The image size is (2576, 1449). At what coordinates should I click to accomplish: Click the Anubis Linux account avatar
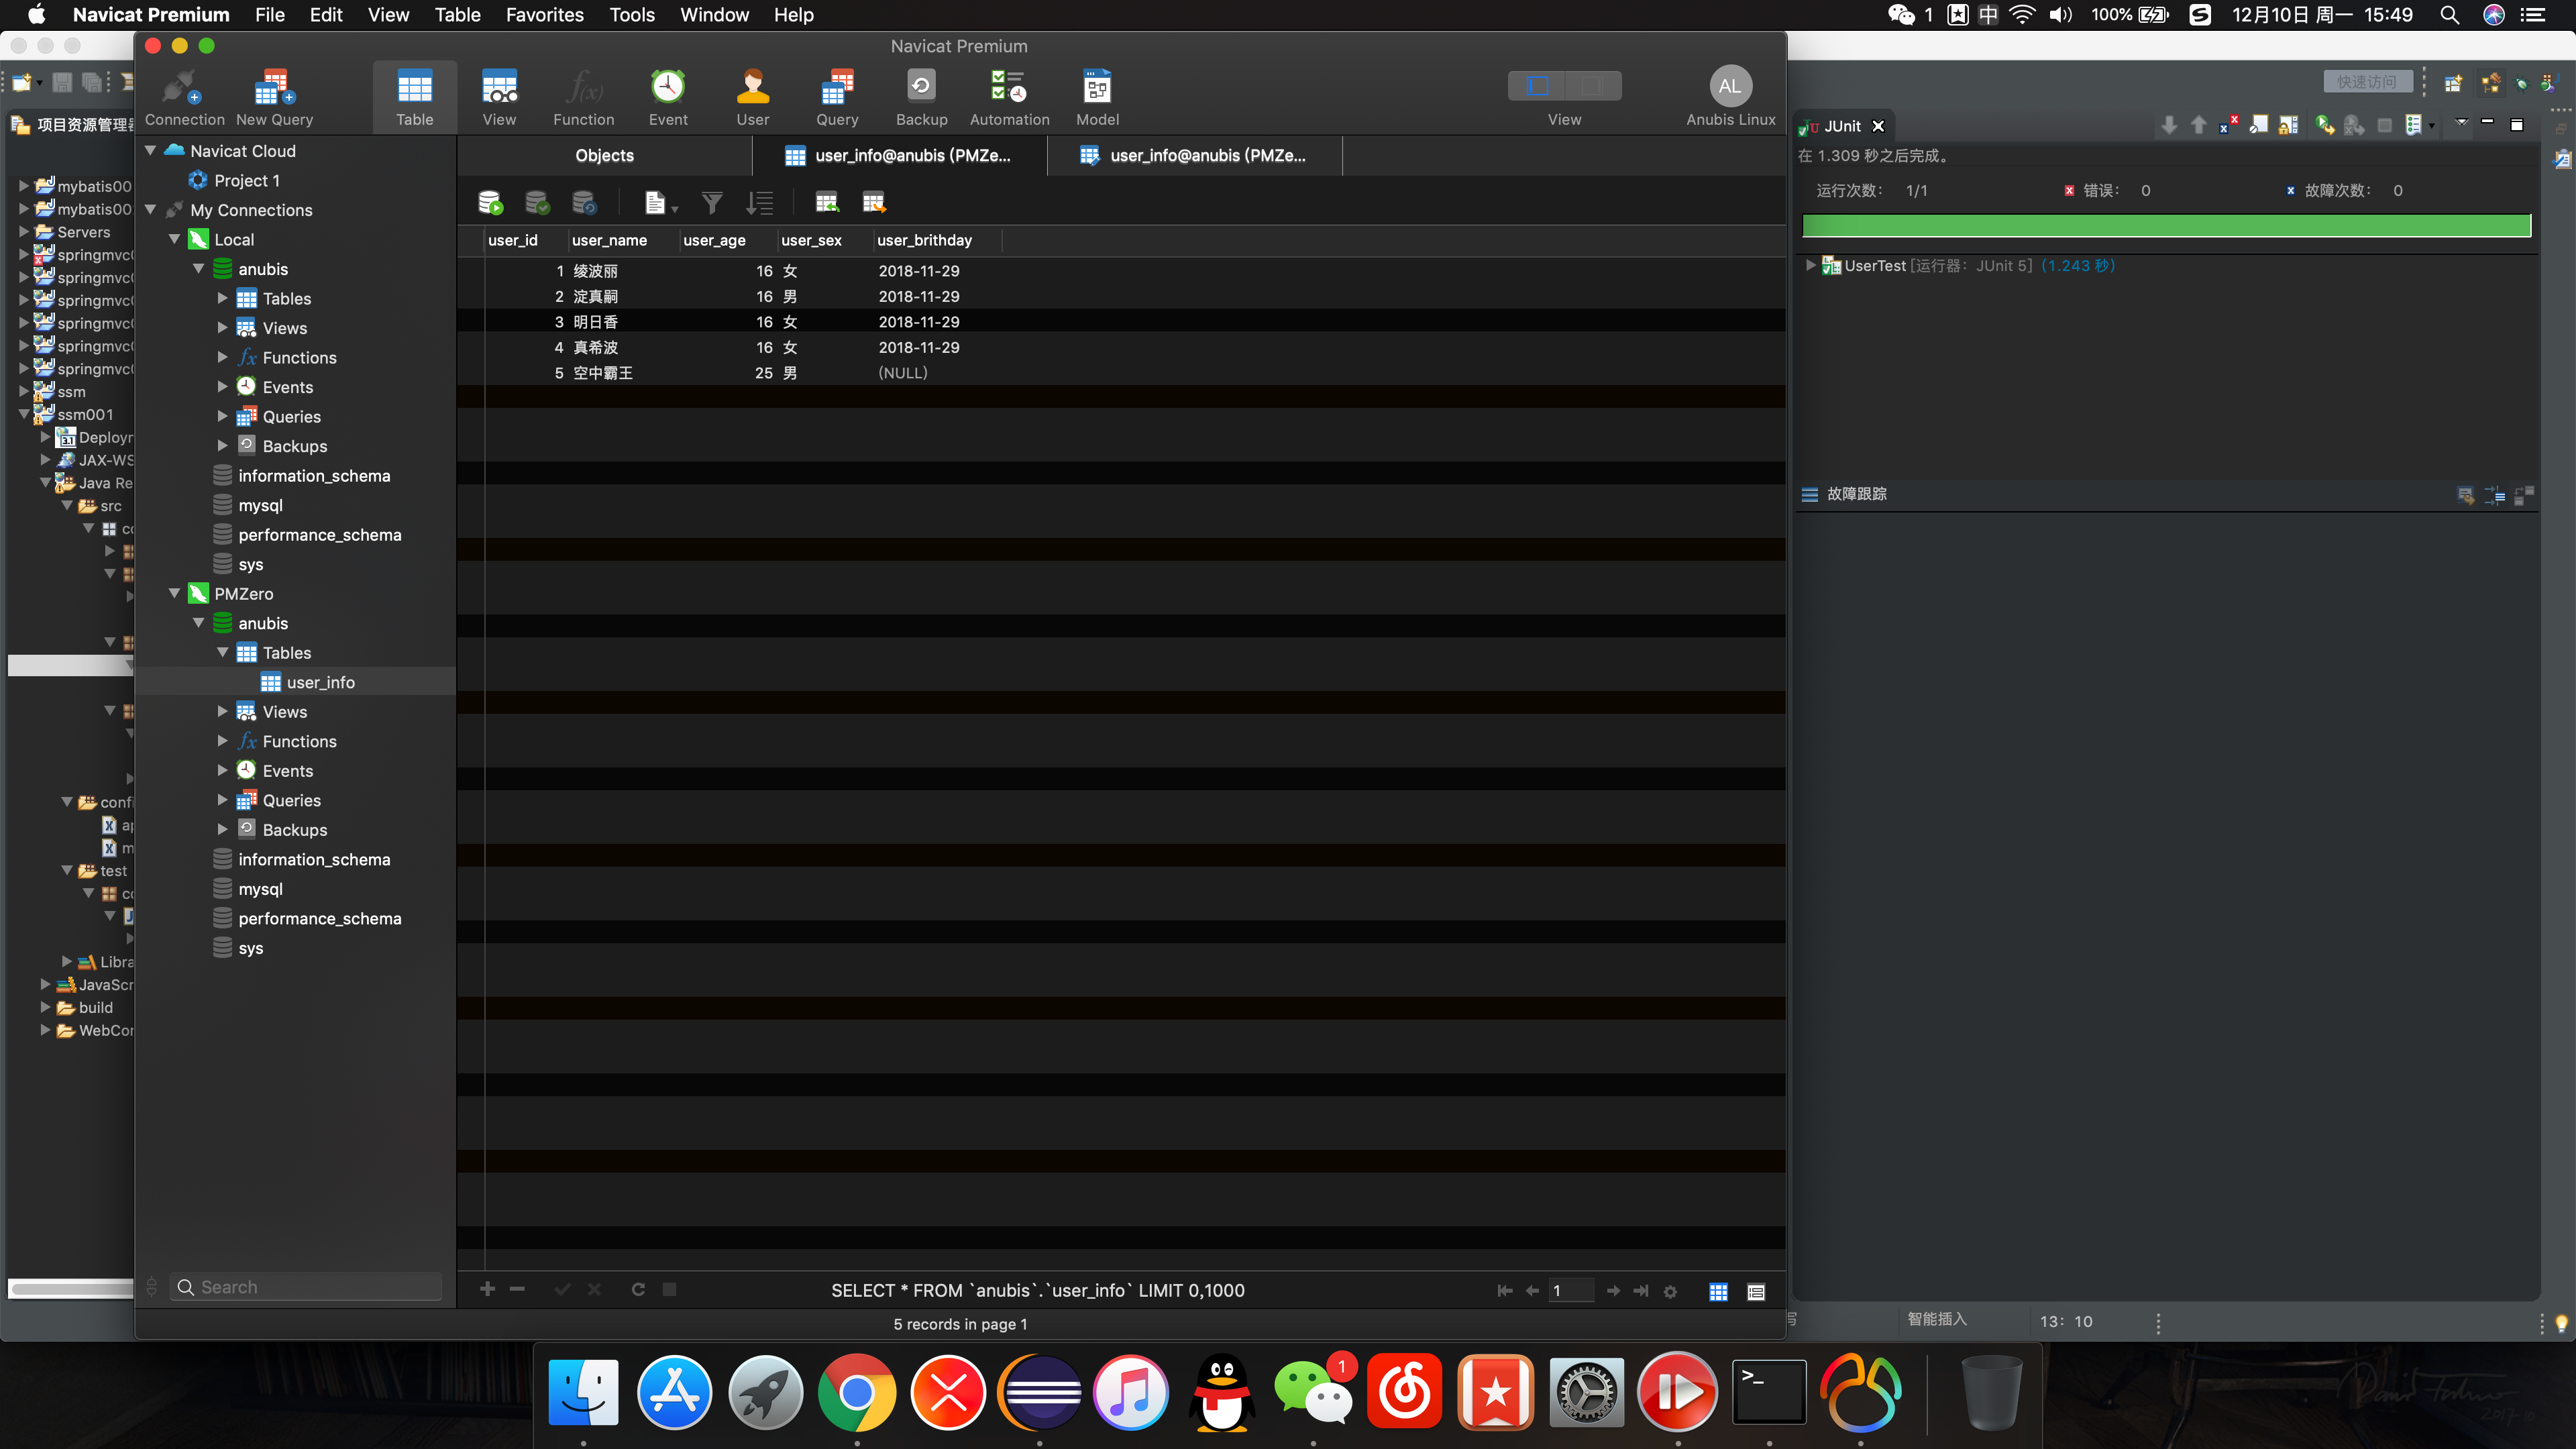click(1729, 87)
